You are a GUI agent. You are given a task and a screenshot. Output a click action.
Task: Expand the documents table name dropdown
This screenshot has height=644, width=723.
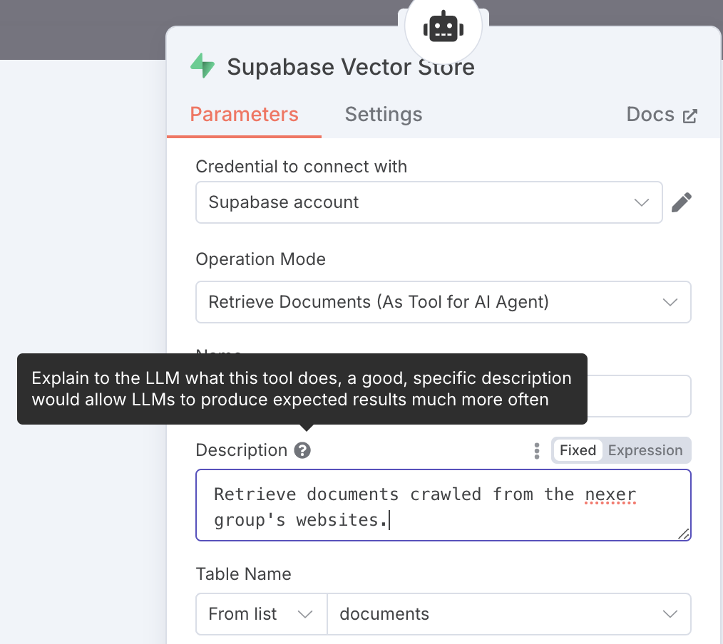(509, 614)
